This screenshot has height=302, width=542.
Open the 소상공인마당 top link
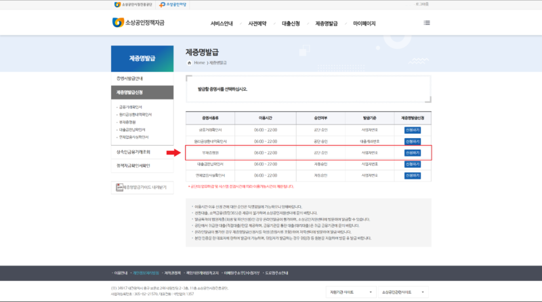[173, 5]
